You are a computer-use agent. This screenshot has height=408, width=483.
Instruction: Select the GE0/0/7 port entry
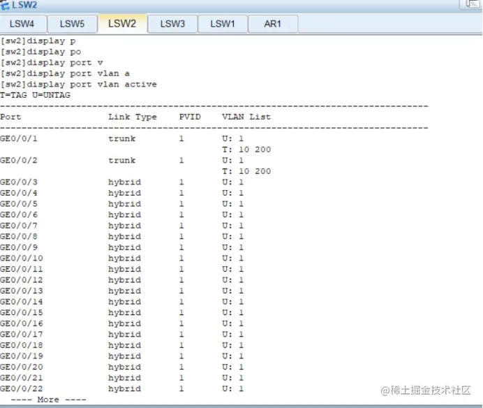[19, 226]
